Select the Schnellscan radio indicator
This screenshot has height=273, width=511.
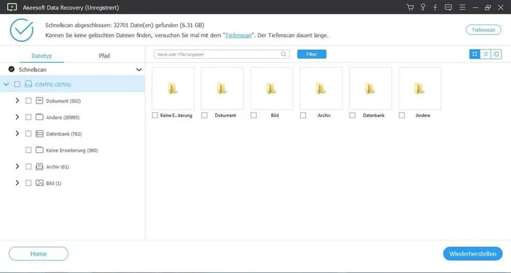pos(11,69)
